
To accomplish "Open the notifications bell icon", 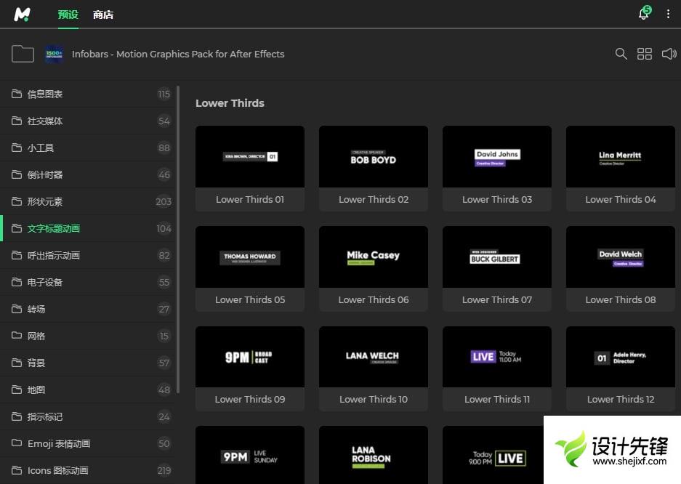I will point(643,14).
